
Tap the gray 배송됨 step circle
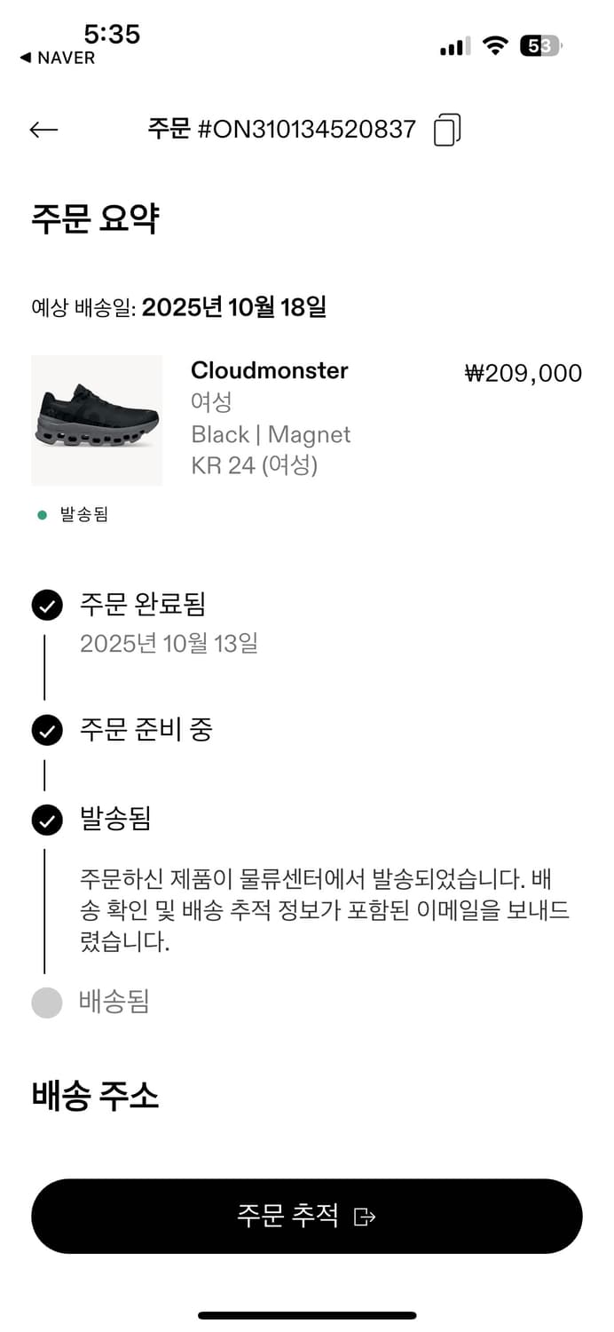click(x=47, y=1003)
